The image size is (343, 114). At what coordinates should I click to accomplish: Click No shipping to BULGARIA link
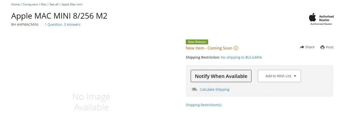[242, 57]
